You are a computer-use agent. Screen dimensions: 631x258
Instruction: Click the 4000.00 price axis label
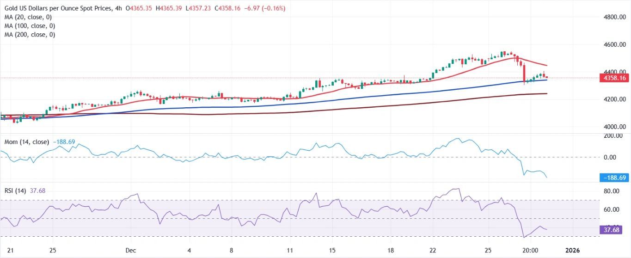click(614, 127)
